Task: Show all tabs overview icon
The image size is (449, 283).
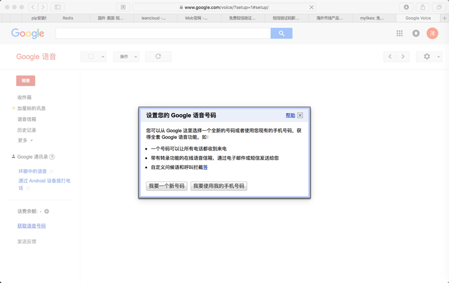Action: click(x=439, y=7)
